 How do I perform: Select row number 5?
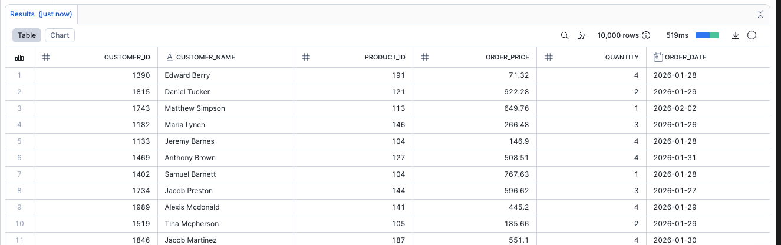[x=19, y=141]
